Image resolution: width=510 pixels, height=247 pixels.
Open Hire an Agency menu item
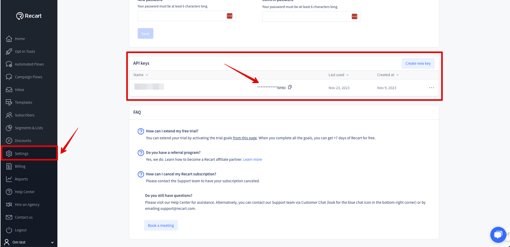point(27,205)
